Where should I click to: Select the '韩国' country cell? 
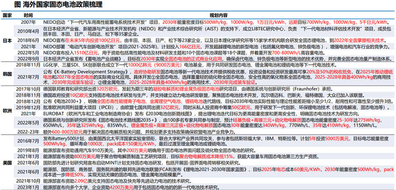click(7, 75)
